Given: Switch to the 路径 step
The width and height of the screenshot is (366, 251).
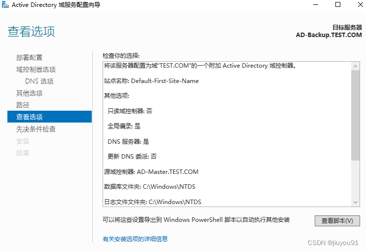Looking at the screenshot, I should pos(23,105).
